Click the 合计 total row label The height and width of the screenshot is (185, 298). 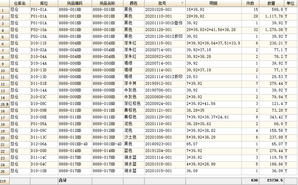point(63,181)
